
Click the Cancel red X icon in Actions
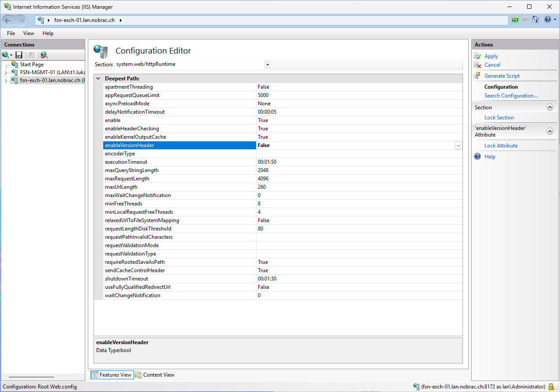click(478, 65)
